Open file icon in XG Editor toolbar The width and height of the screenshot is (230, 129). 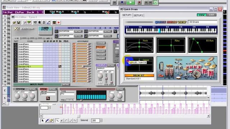pos(14,22)
